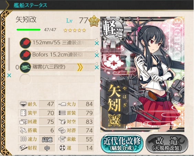Image resolution: width=194 pixels, height=156 pixels.
Task: Click the 運 lifebuoy luck icon
Action: (62, 148)
